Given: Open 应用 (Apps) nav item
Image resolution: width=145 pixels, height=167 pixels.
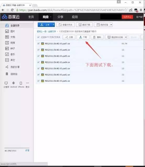Looking at the screenshot, I should click(75, 17).
